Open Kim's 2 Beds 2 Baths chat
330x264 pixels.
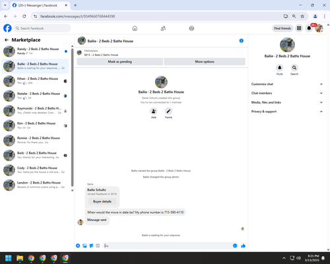(35, 125)
